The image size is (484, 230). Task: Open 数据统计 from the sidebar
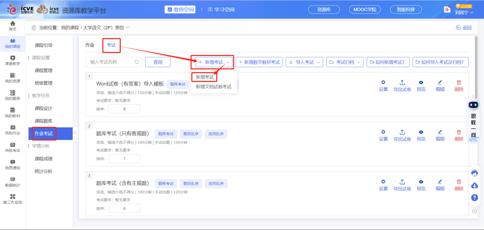[x=13, y=181]
